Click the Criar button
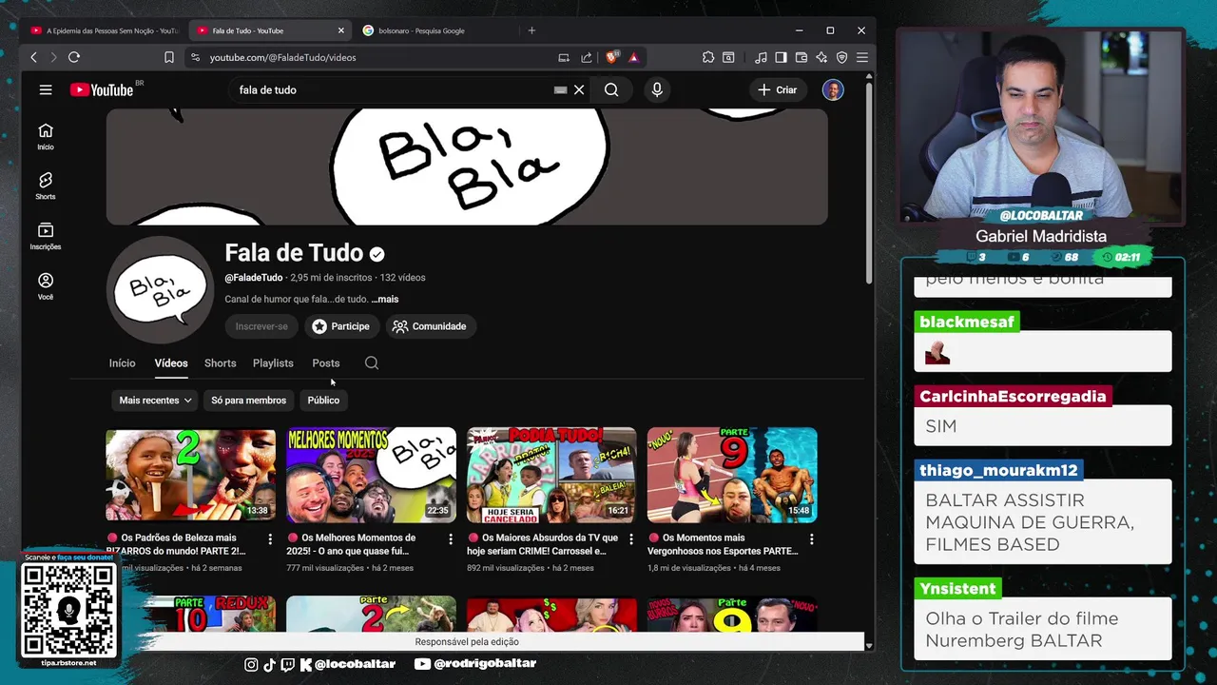Image resolution: width=1217 pixels, height=685 pixels. pos(777,89)
